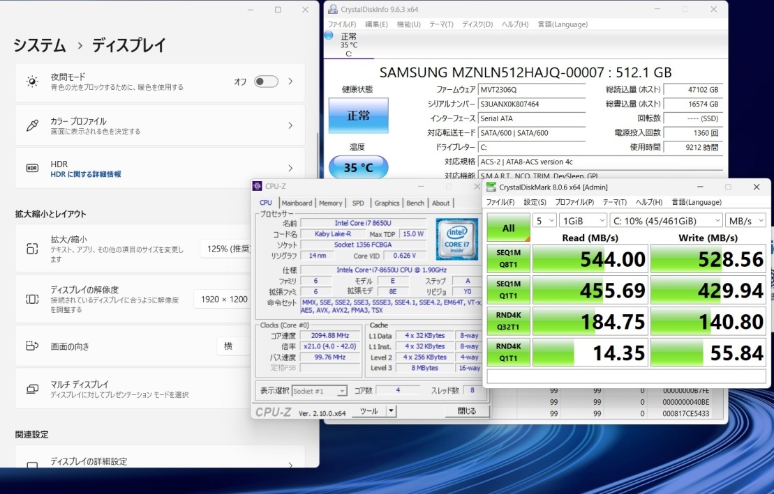Click the blue disk status circle for drive C:

329,36
